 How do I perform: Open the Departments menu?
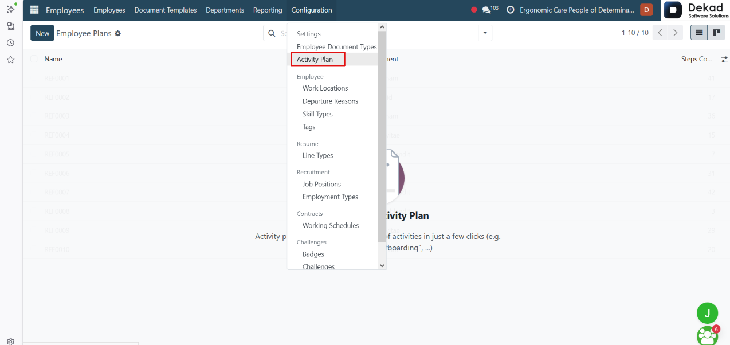[x=225, y=10]
